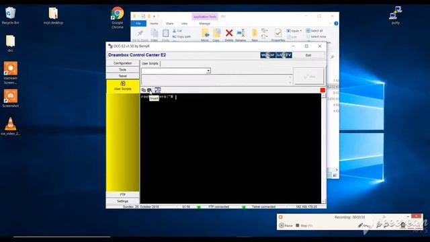430x242 pixels.
Task: Select the ice_video VLC file icon
Action: pos(11,126)
